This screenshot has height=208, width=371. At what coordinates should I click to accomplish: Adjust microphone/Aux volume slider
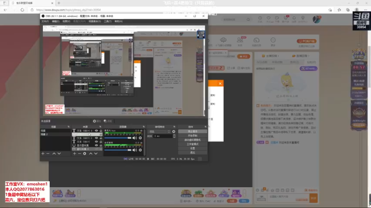coord(118,138)
